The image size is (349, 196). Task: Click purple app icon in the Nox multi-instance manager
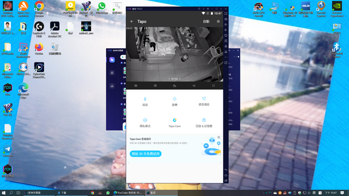[x=112, y=60]
